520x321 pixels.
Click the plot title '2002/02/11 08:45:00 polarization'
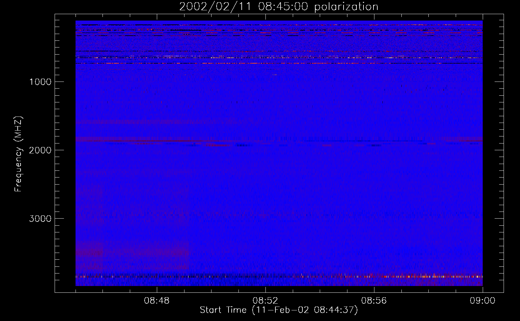[279, 7]
